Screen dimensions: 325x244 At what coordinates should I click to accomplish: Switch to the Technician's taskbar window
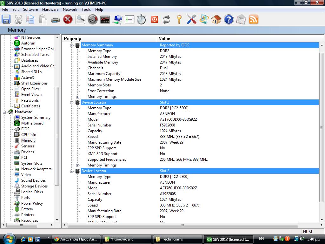(x=177, y=239)
